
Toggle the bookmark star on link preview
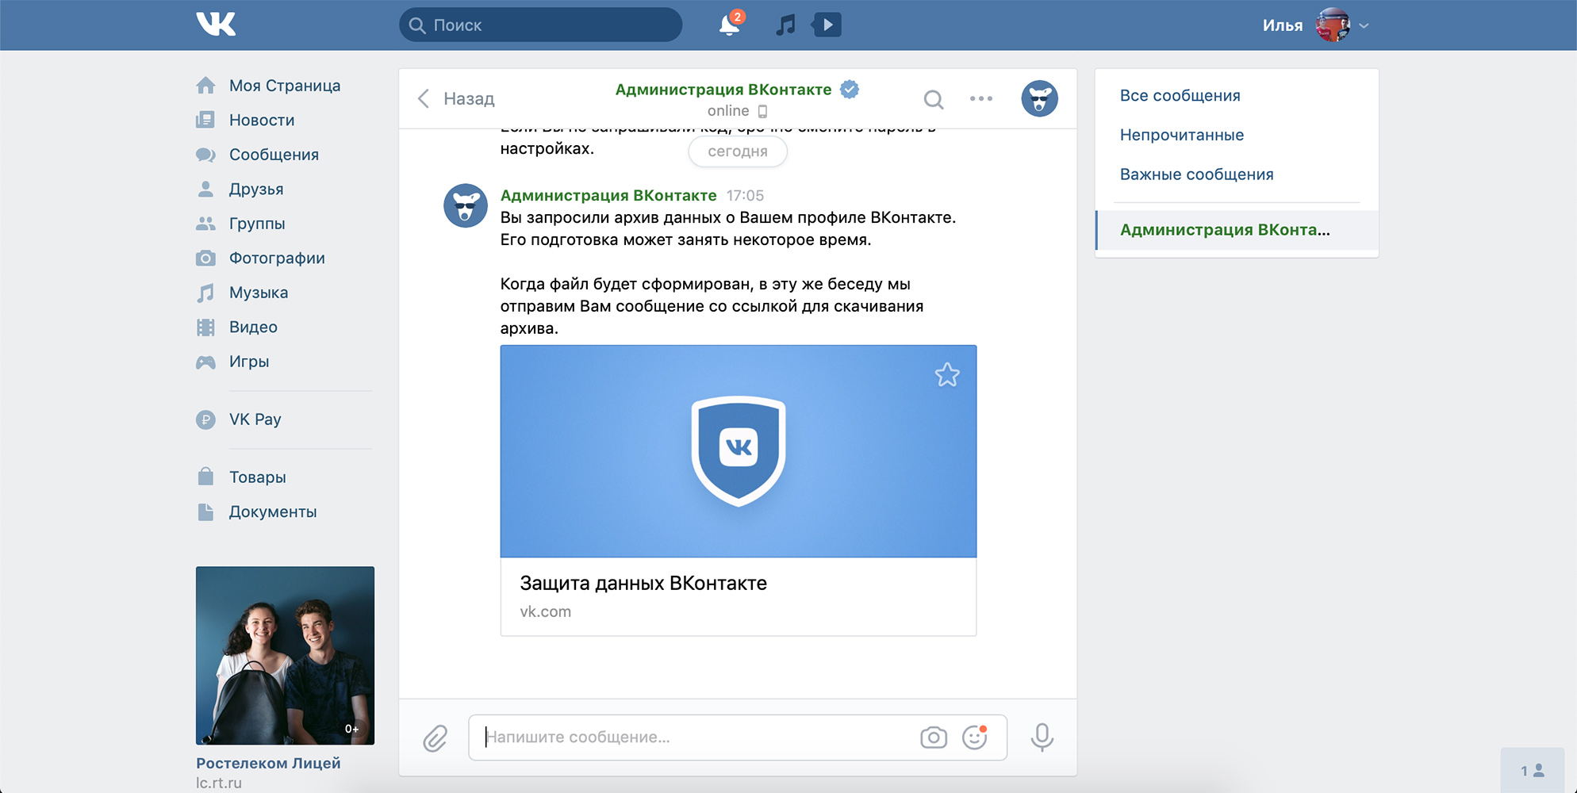(947, 374)
